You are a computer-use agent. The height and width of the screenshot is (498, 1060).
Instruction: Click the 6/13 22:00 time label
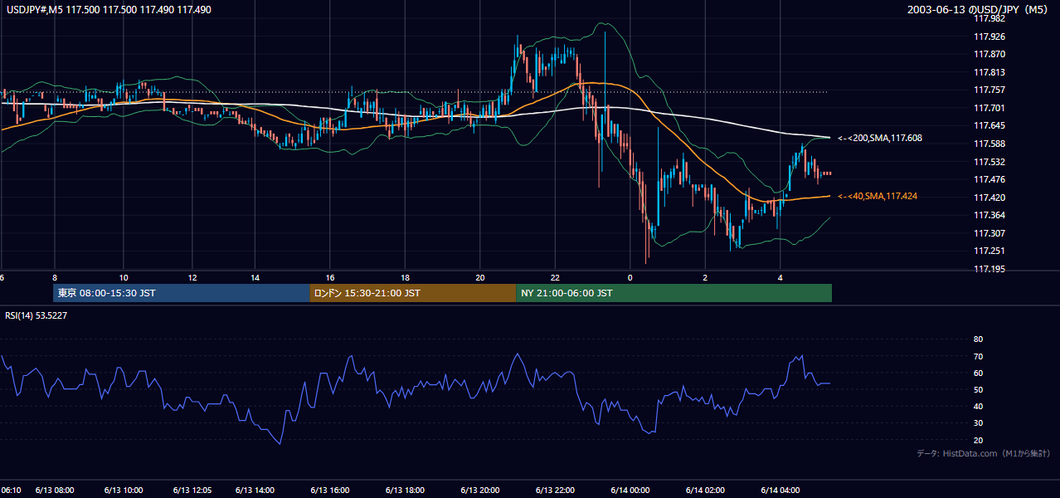tap(556, 491)
